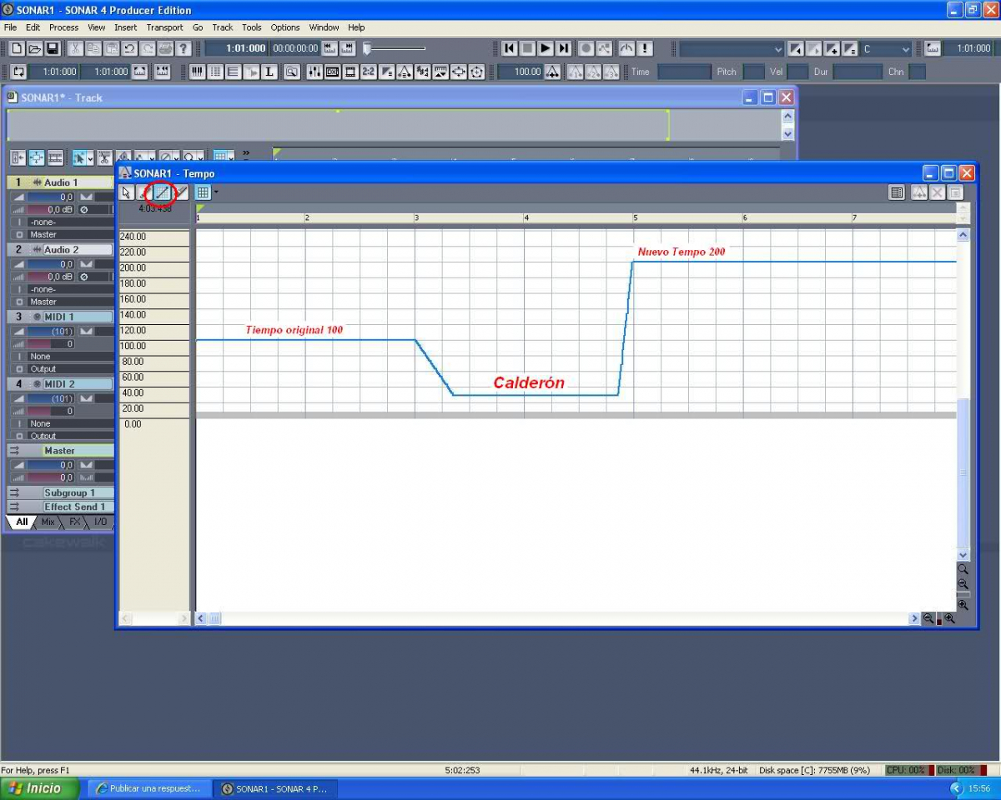The height and width of the screenshot is (800, 1001).
Task: Open the key signature C dropdown
Action: [x=906, y=49]
